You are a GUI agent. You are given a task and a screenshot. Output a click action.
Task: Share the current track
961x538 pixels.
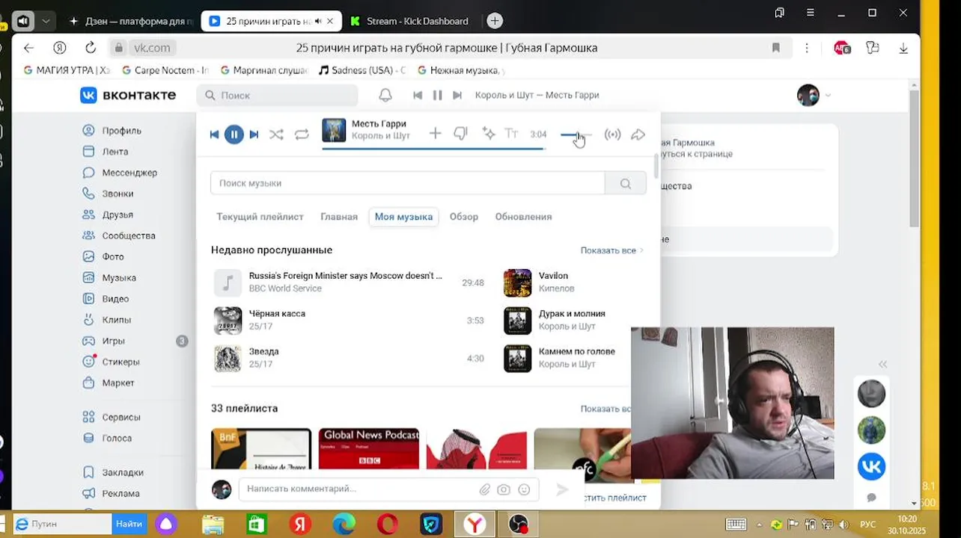(638, 134)
